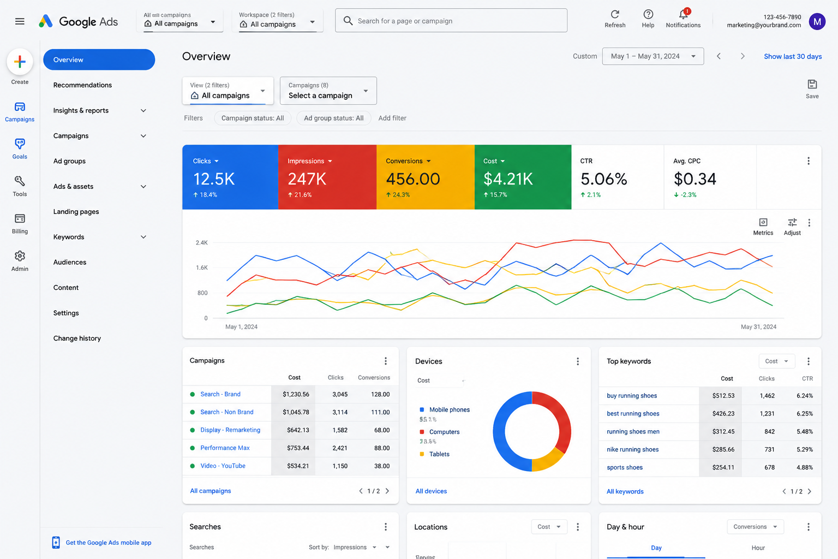Click the Conversions yellow scorecard
The height and width of the screenshot is (559, 838).
(426, 177)
